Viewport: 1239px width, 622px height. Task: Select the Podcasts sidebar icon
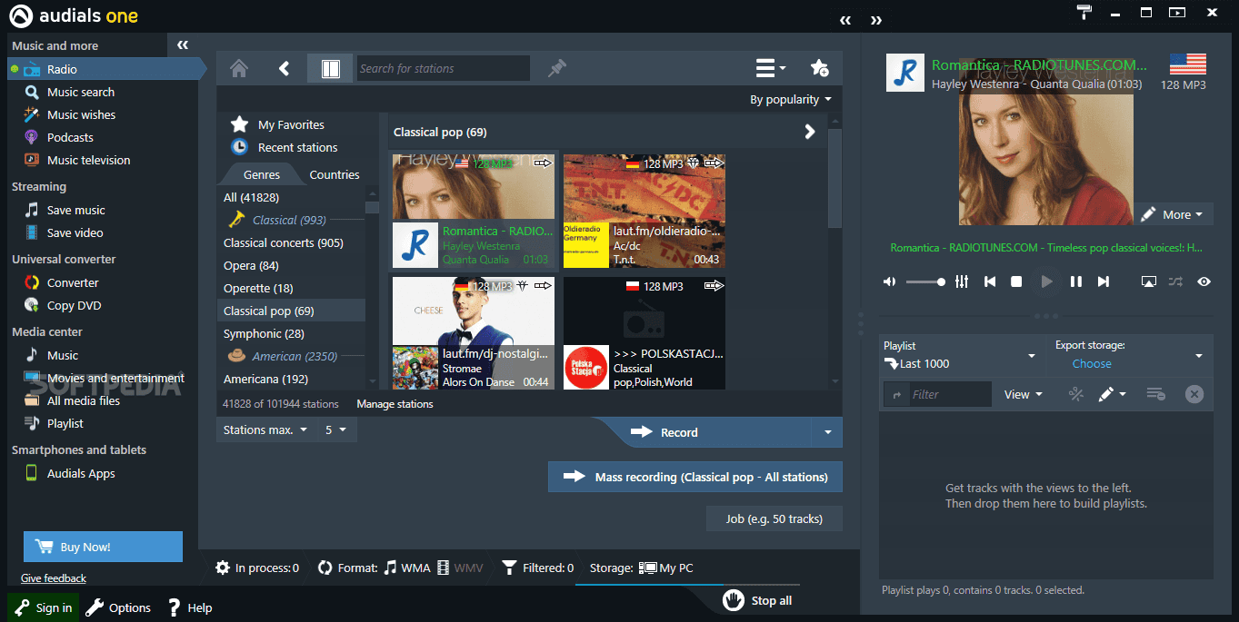33,137
